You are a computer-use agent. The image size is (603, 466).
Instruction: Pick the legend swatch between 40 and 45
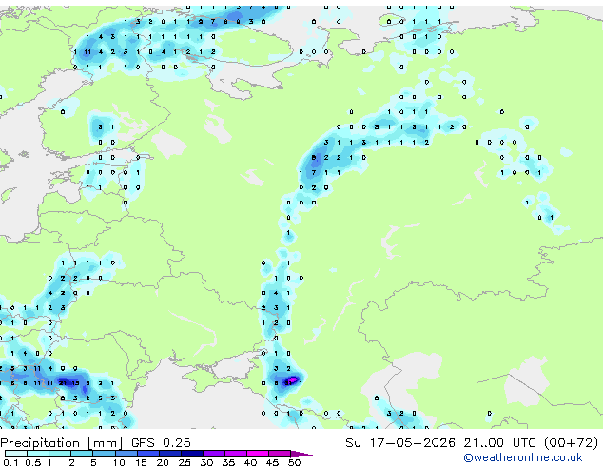click(258, 454)
